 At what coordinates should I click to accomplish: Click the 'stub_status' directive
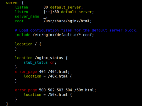point(36,62)
